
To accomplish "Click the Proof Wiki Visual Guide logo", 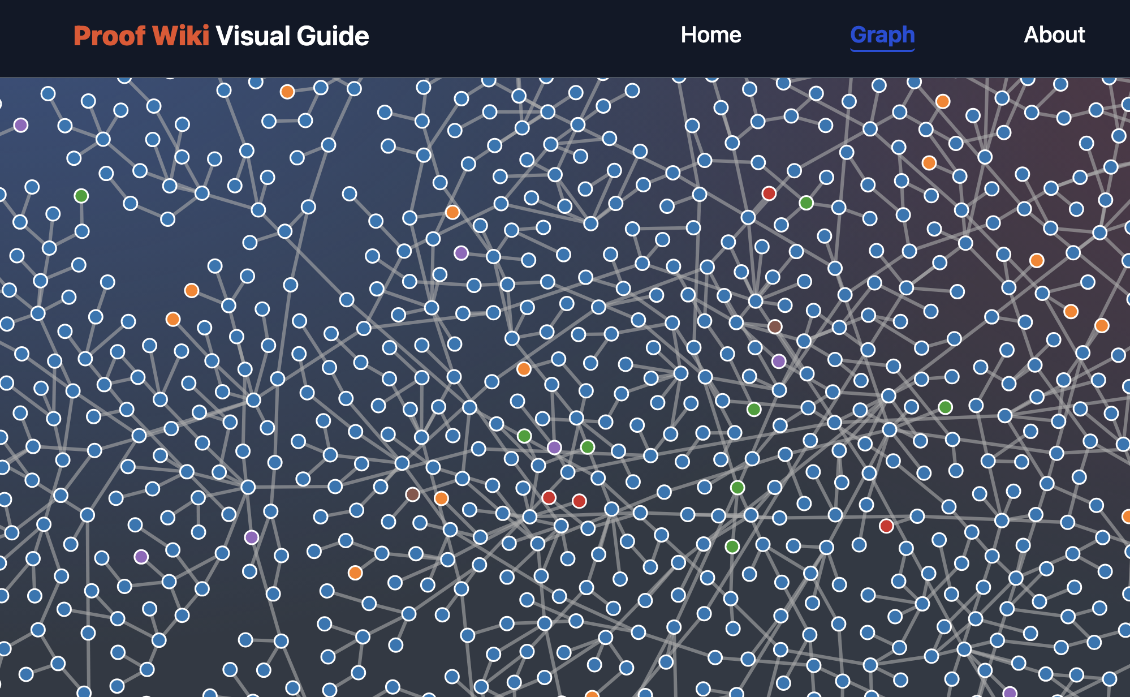I will (221, 36).
